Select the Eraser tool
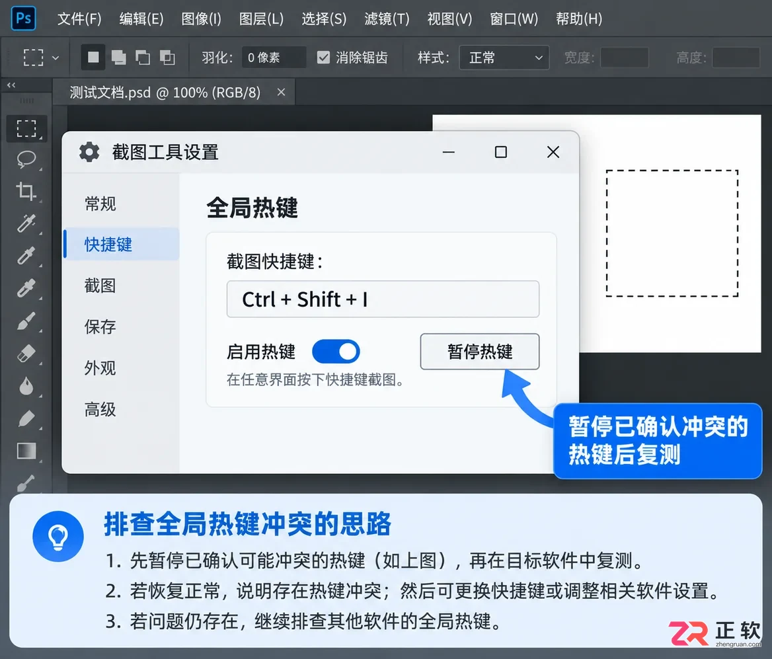 (26, 354)
